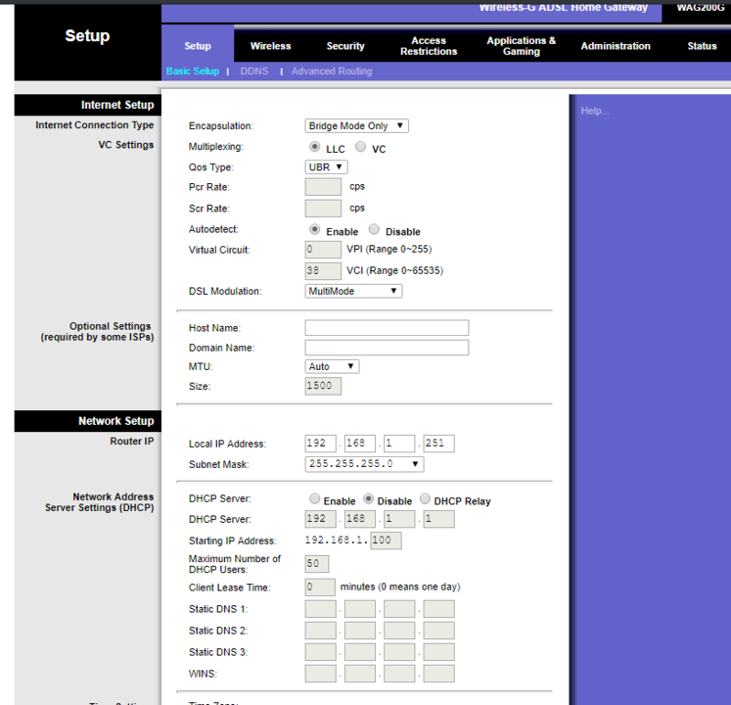Click the 'Network Setup' section header

(x=116, y=421)
